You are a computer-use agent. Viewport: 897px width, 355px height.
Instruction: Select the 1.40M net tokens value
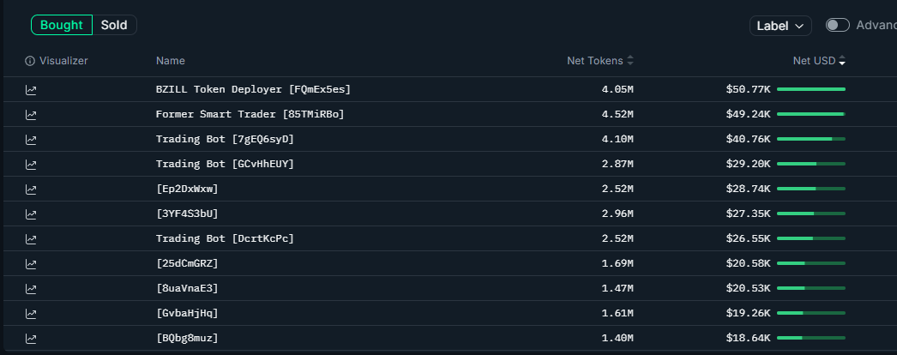pos(617,338)
